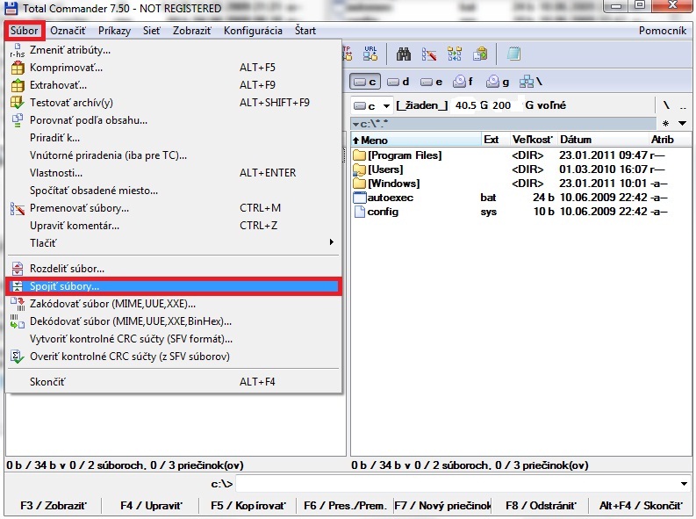Switch to optical drive f
This screenshot has height=519, width=696.
point(463,82)
